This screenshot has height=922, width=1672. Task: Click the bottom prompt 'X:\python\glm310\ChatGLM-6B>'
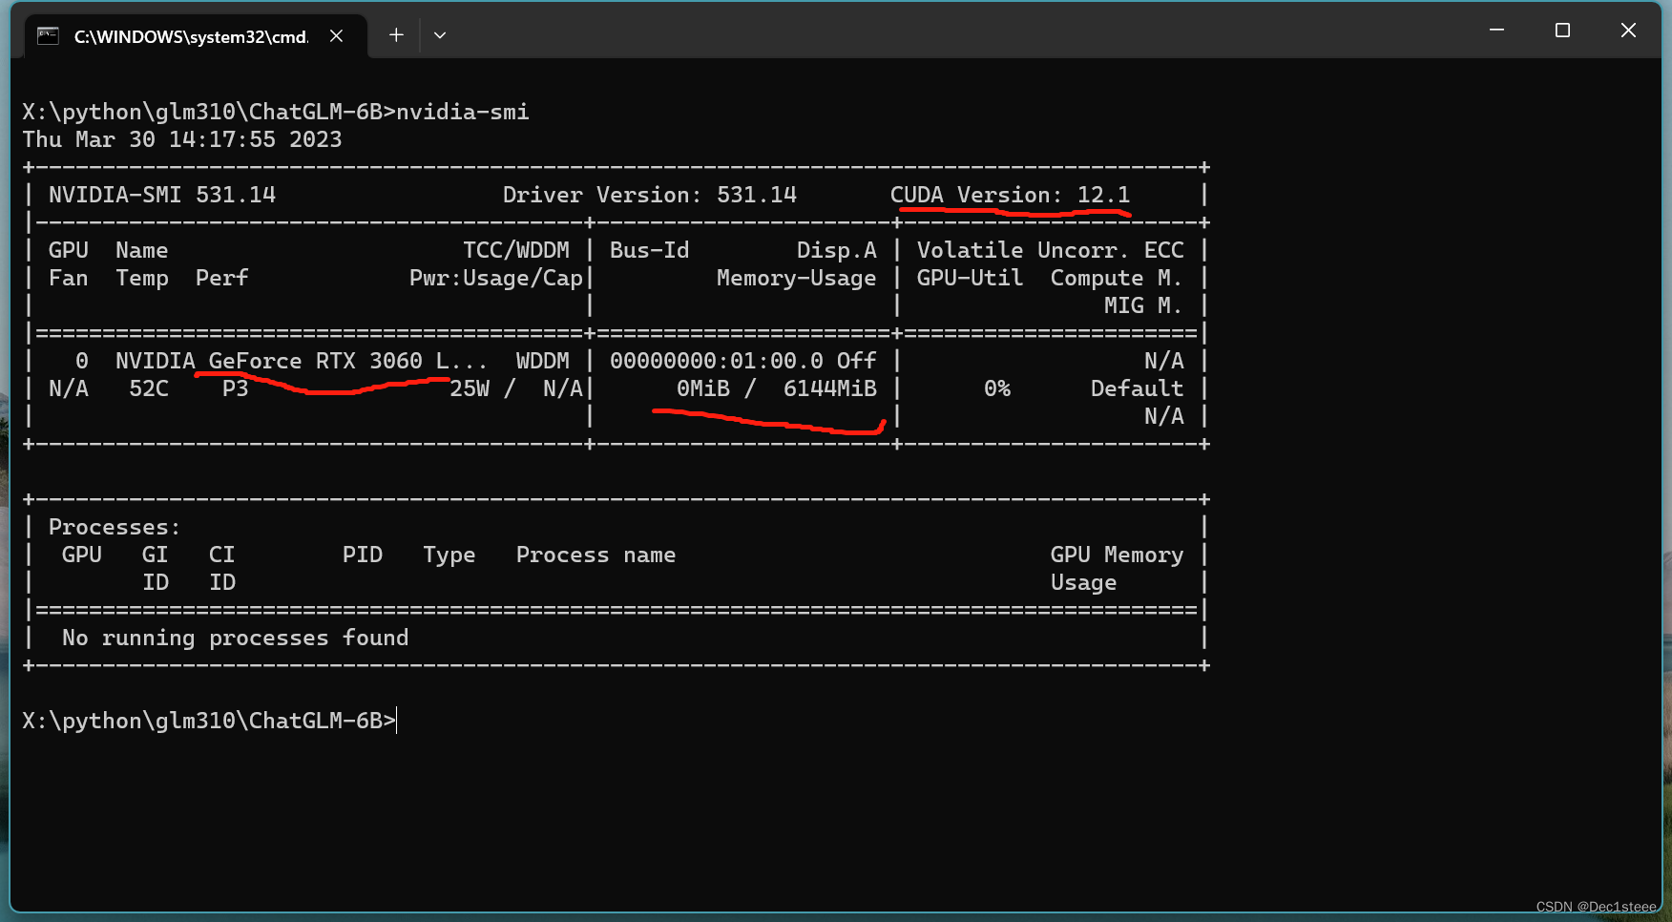click(x=209, y=721)
